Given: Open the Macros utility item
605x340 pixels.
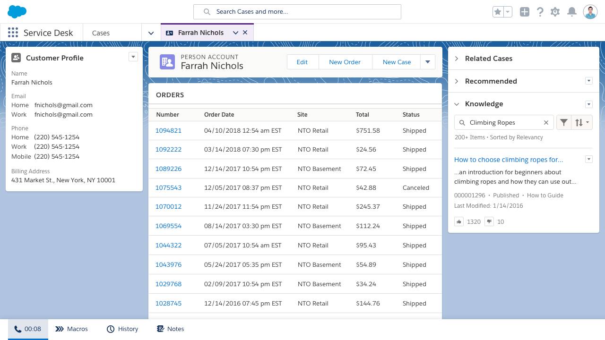Looking at the screenshot, I should 71,329.
